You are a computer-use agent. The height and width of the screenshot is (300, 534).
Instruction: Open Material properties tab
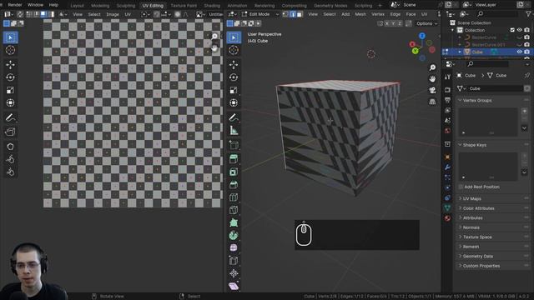[447, 218]
